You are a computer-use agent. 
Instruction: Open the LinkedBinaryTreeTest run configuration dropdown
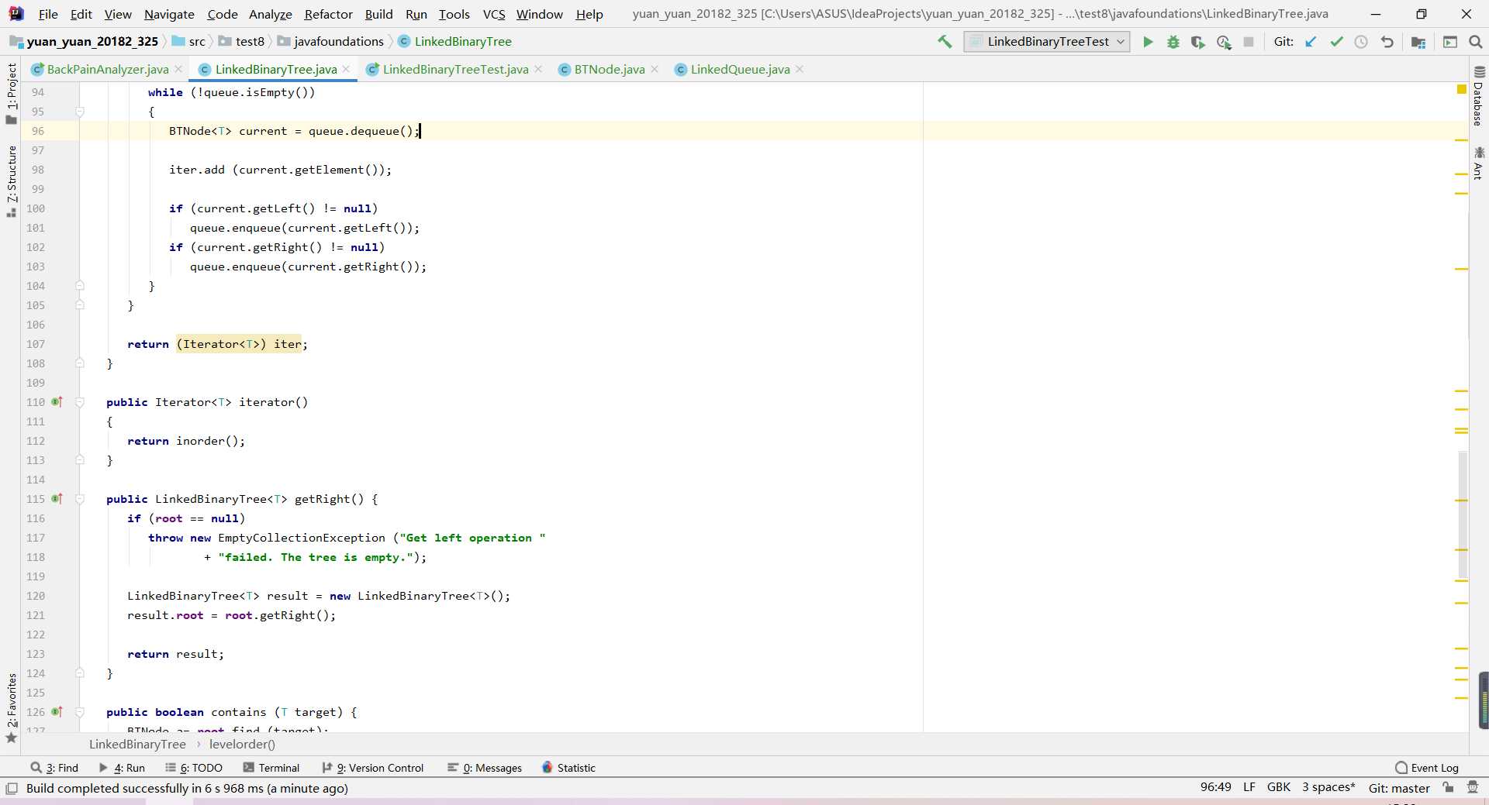tap(1047, 42)
